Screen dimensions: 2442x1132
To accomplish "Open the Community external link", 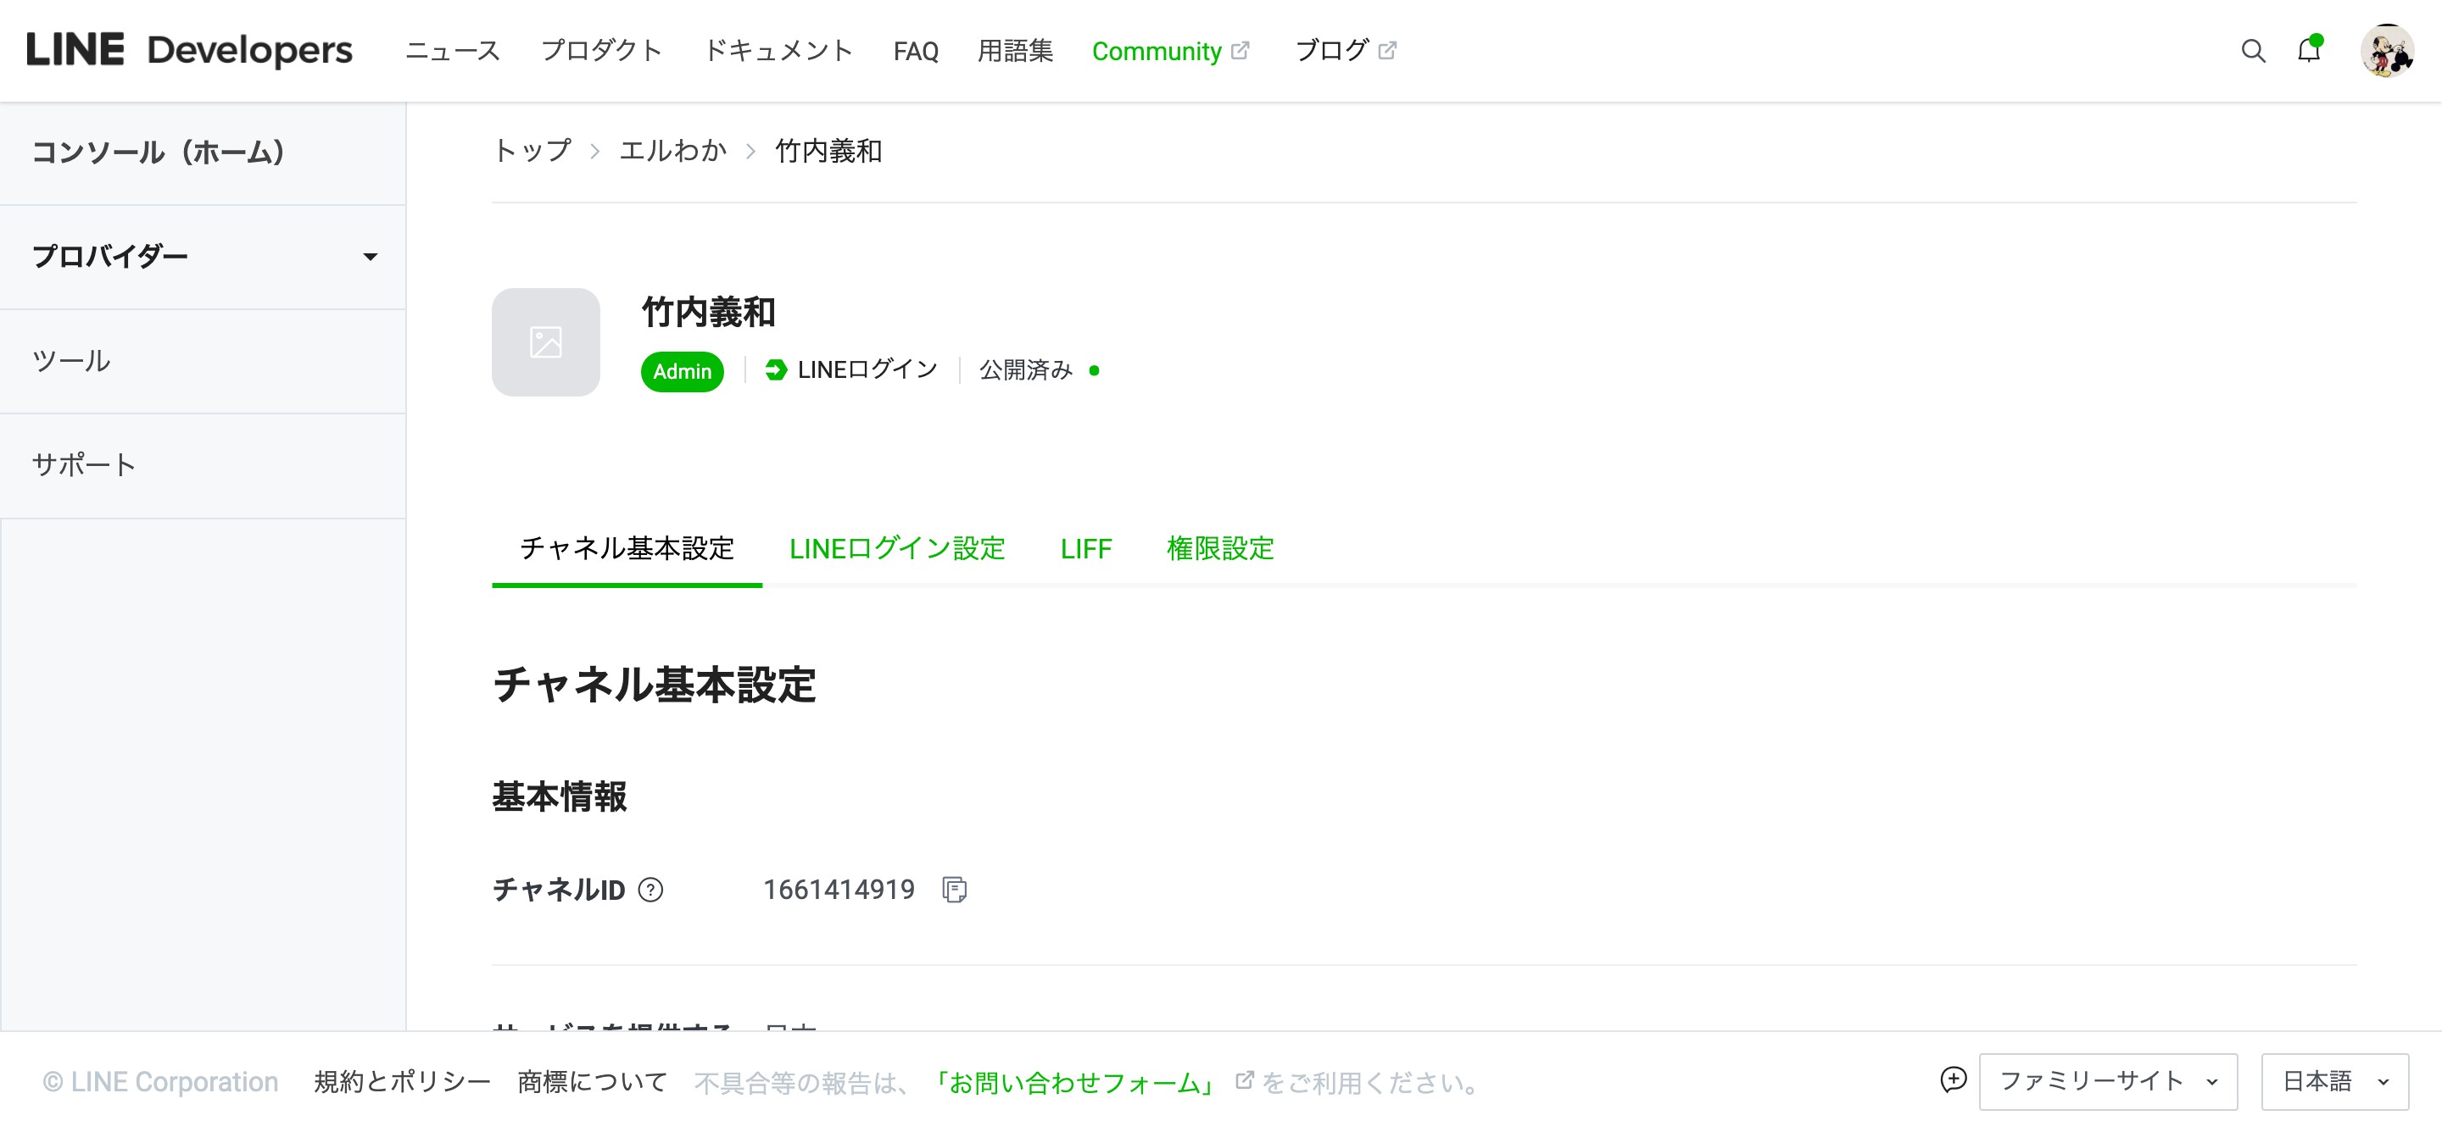I will point(1170,51).
